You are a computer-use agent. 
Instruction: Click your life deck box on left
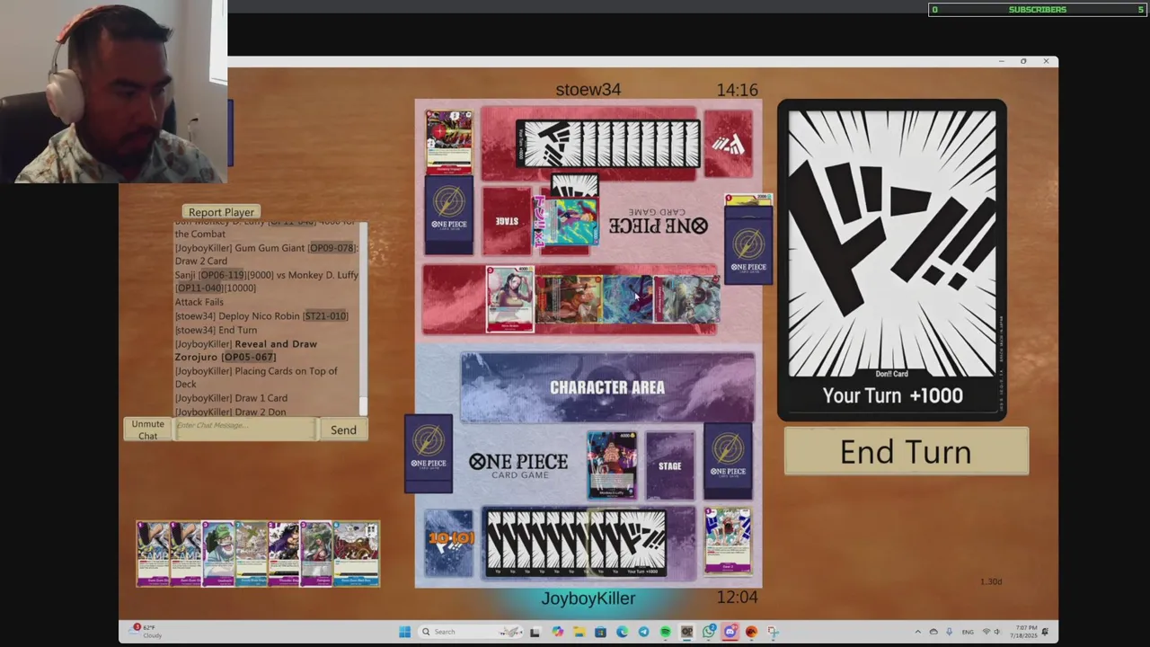[429, 454]
